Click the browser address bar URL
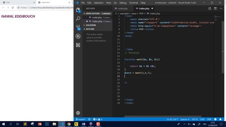This screenshot has height=127, width=226. pyautogui.click(x=51, y=7)
